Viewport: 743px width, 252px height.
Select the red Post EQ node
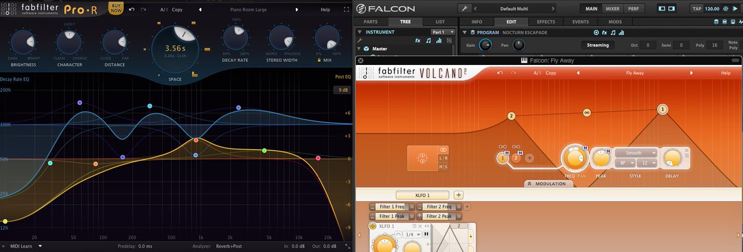point(318,159)
